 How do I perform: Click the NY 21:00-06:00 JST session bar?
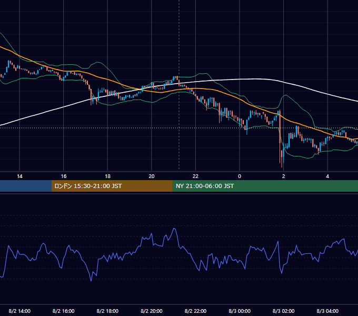(x=265, y=186)
